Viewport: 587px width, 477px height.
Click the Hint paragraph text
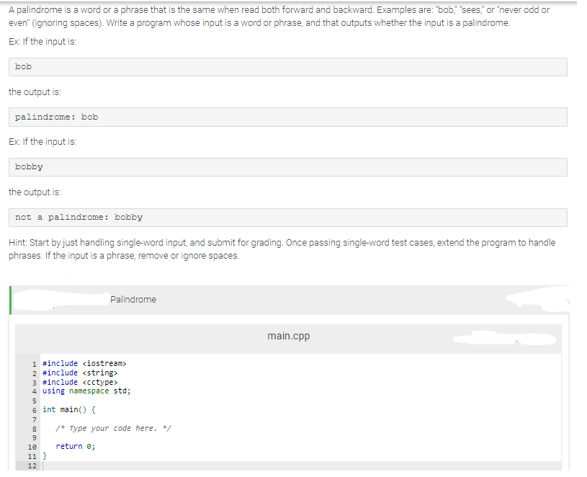282,249
